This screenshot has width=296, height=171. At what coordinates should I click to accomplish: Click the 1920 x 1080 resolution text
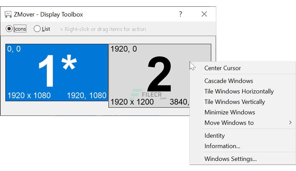pyautogui.click(x=29, y=95)
